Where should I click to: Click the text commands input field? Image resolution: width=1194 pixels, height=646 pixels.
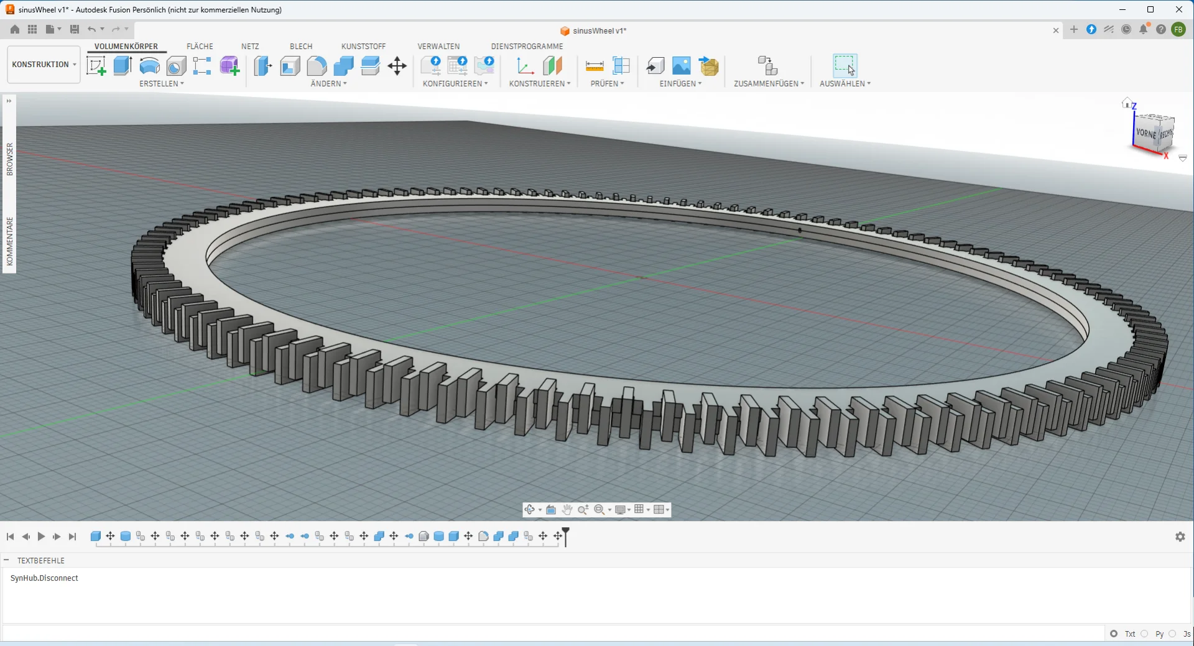(553, 634)
